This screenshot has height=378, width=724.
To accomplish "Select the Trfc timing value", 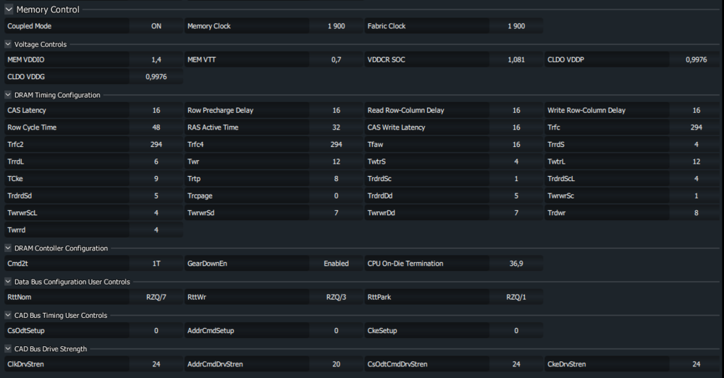I will tap(696, 127).
